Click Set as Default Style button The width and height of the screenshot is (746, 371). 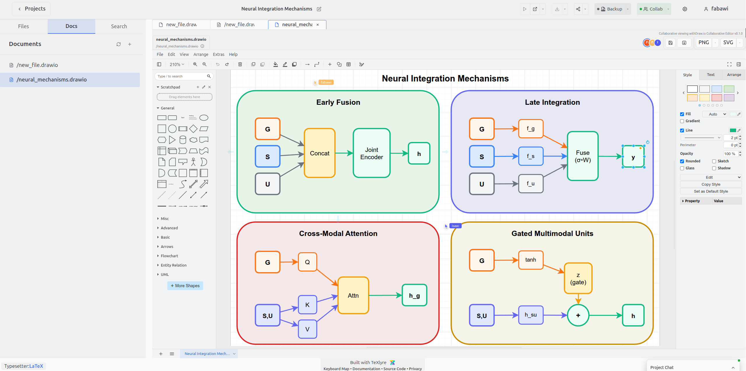point(711,191)
